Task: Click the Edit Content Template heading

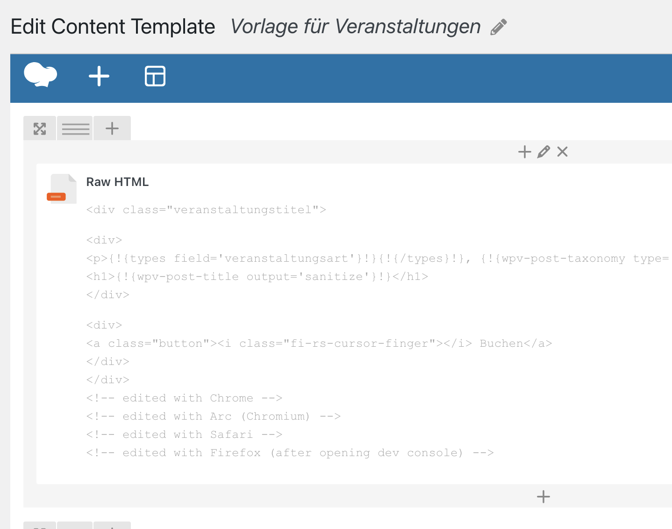Action: 113,27
